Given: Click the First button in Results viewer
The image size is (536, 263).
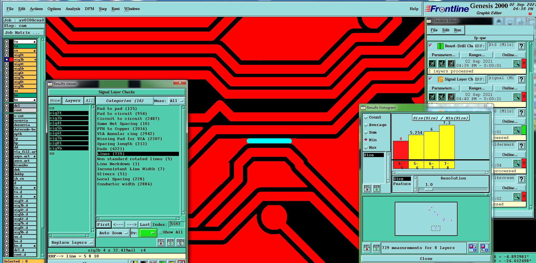Looking at the screenshot, I should tap(104, 225).
